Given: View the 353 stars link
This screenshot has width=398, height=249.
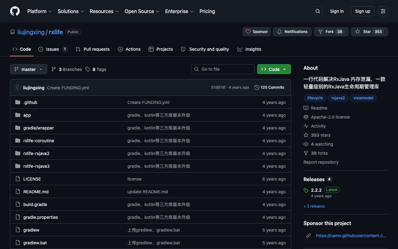Looking at the screenshot, I should click(x=317, y=135).
